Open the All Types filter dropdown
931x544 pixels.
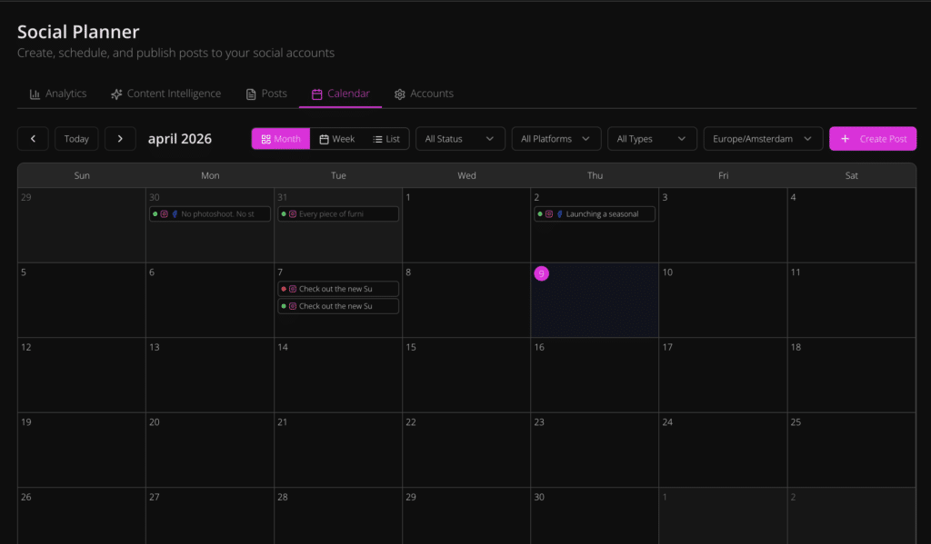coord(650,139)
